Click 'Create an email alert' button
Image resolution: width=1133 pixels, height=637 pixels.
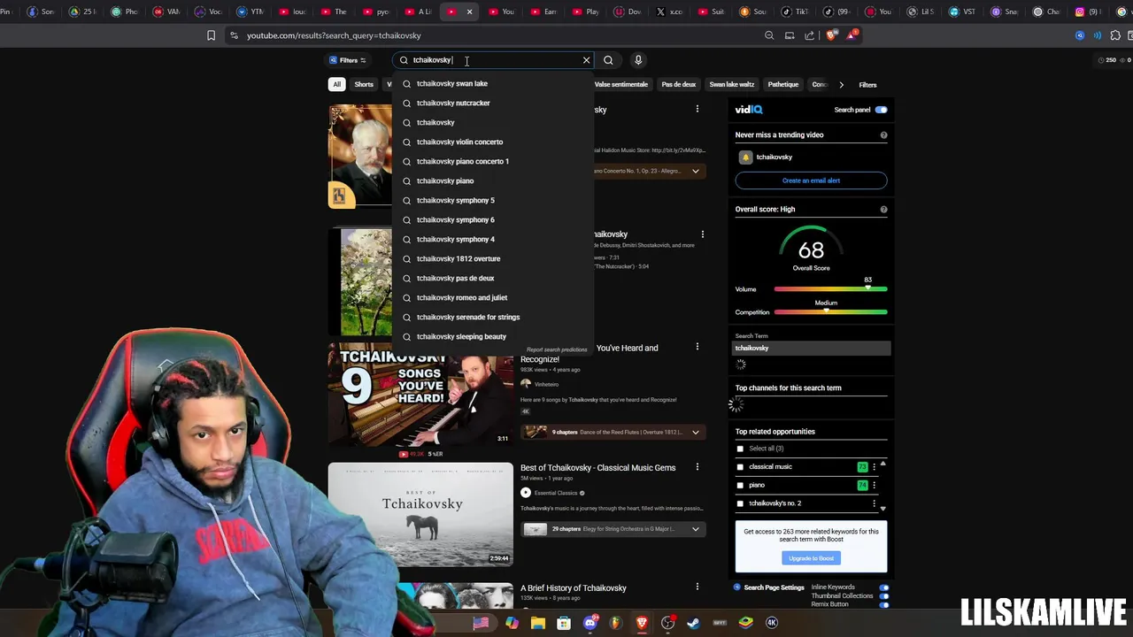pyautogui.click(x=811, y=180)
